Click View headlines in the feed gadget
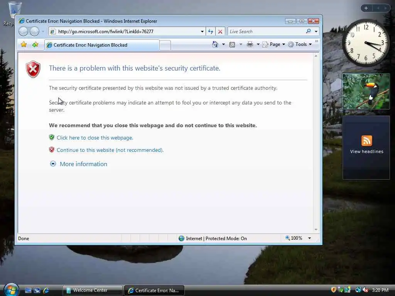Screen dimensions: 395x296 366,151
